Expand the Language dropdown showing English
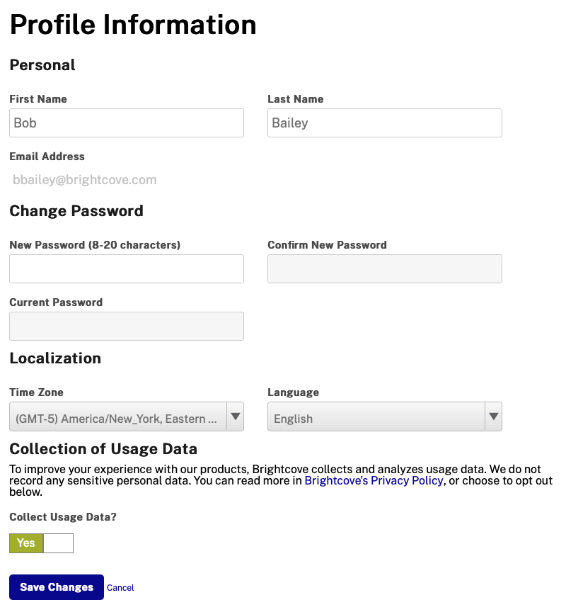The width and height of the screenshot is (566, 612). pos(376,417)
